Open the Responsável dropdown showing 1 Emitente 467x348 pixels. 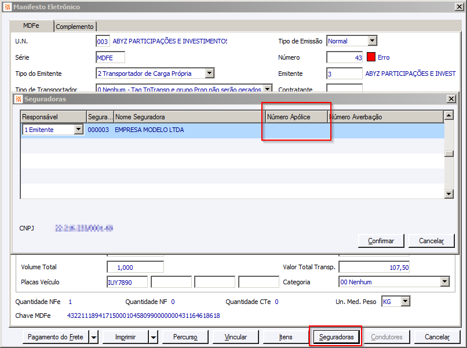pos(79,130)
